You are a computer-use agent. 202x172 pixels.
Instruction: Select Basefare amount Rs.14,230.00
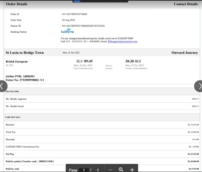193,125
